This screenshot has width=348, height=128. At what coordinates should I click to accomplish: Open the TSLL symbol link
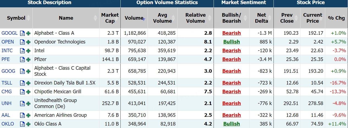pyautogui.click(x=7, y=83)
